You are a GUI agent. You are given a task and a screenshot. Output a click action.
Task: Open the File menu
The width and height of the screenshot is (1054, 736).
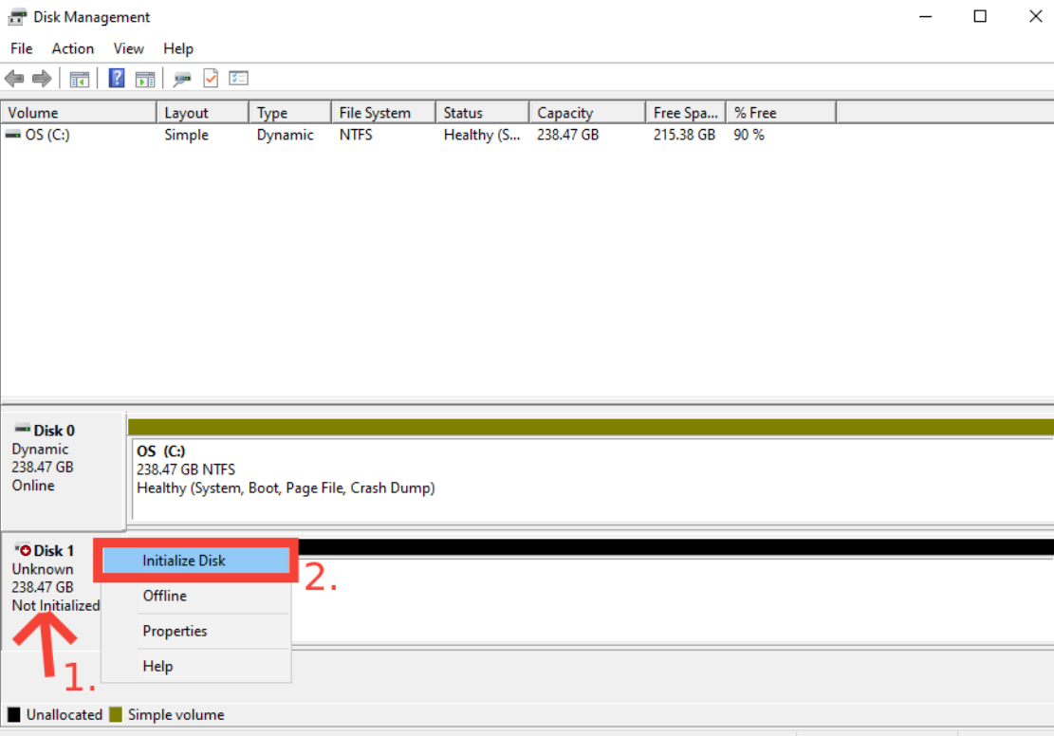point(21,48)
